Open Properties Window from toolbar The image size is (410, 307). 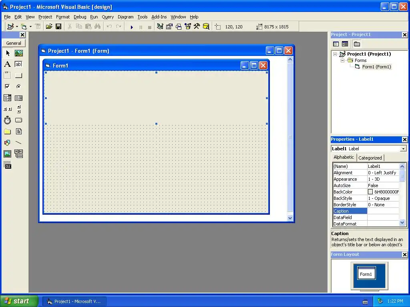(x=169, y=27)
